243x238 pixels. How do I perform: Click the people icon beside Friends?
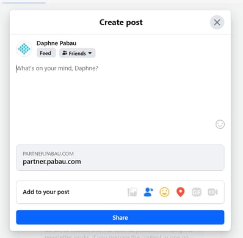point(65,53)
